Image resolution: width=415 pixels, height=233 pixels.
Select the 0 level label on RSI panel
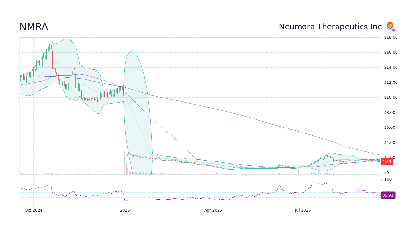pos(385,205)
